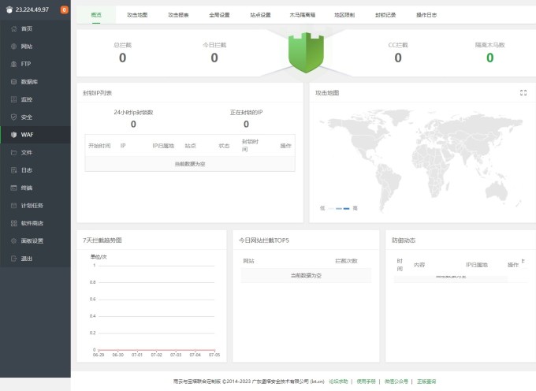Open the 文件 folder icon in sidebar
Image resolution: width=536 pixels, height=391 pixels.
pos(13,152)
